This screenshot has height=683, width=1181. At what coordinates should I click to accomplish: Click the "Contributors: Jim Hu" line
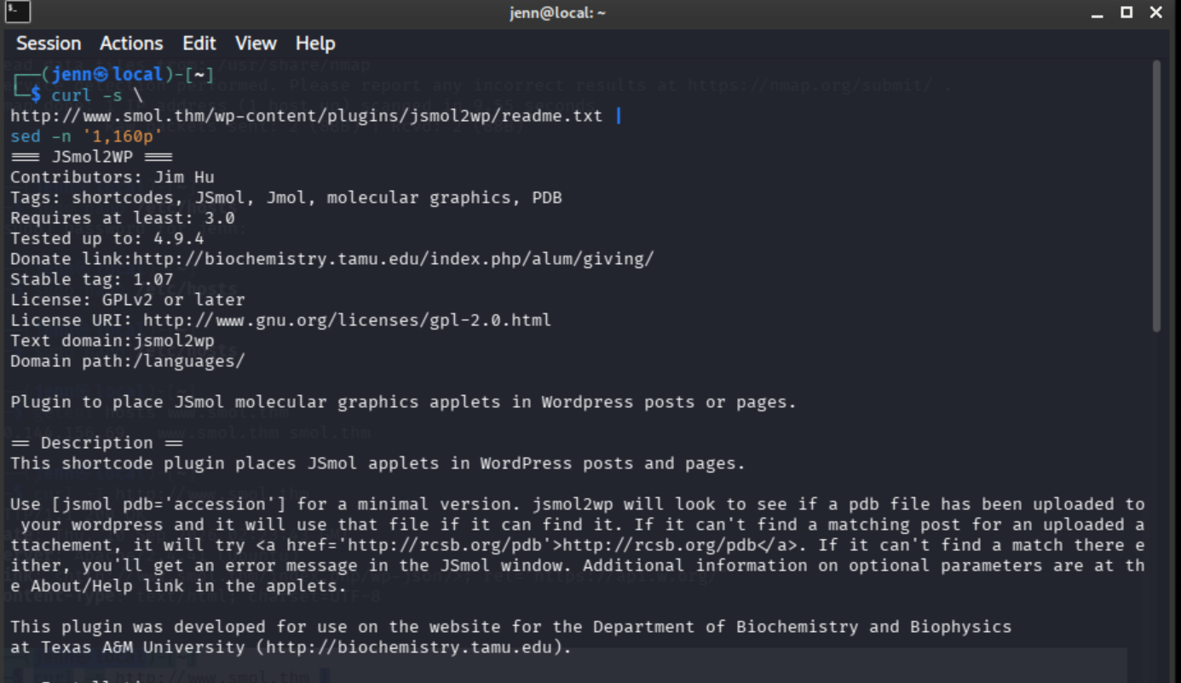112,177
